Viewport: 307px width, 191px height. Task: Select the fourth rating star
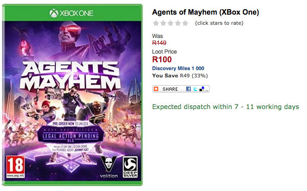178,23
